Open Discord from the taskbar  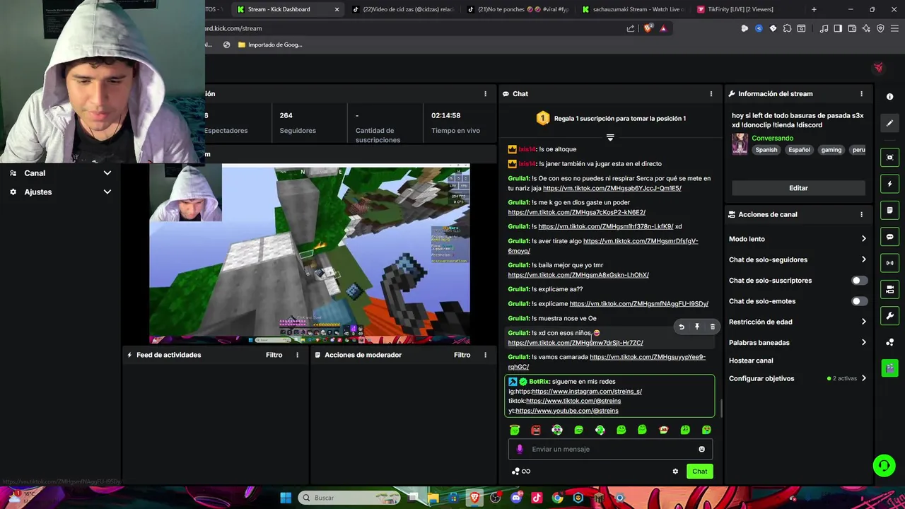click(516, 498)
